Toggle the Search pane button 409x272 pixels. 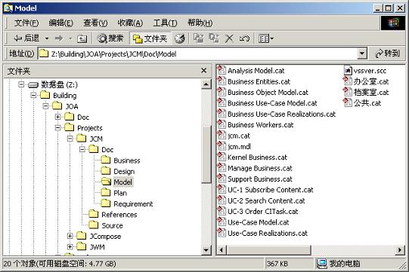(110, 38)
